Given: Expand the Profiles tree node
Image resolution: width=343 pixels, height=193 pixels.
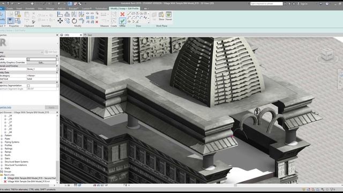Looking at the screenshot, I should pyautogui.click(x=2, y=145).
